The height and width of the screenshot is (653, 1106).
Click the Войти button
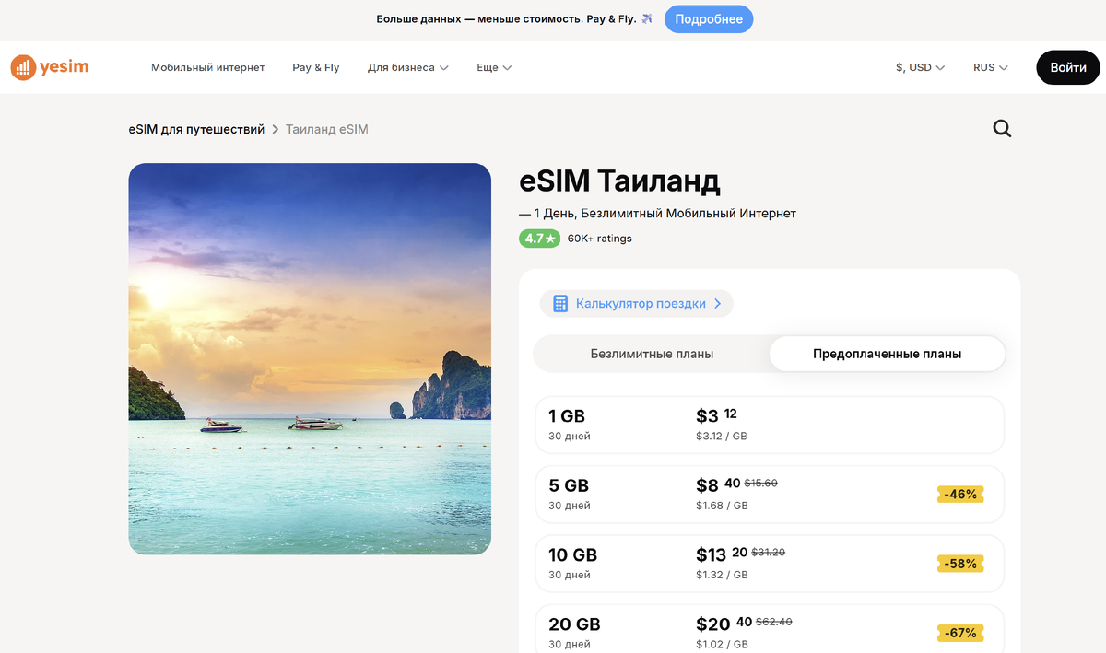(x=1068, y=67)
